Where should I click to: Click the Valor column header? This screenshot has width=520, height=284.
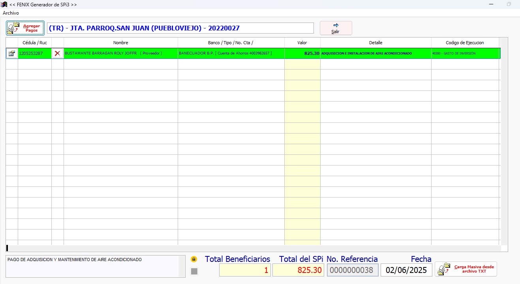(x=302, y=43)
